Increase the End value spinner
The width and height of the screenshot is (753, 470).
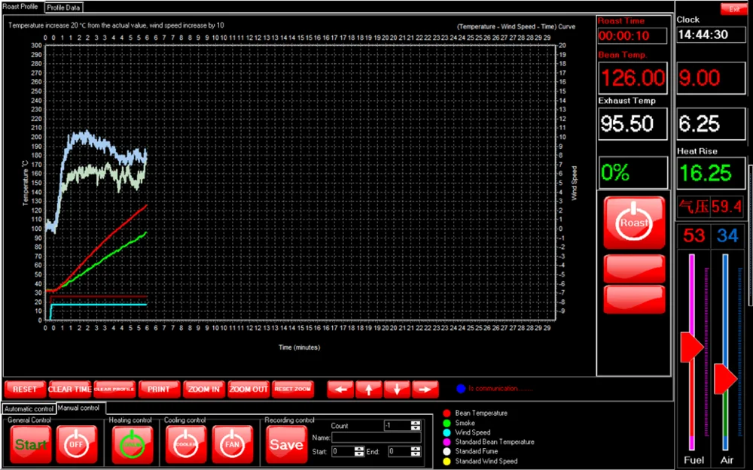pos(416,449)
